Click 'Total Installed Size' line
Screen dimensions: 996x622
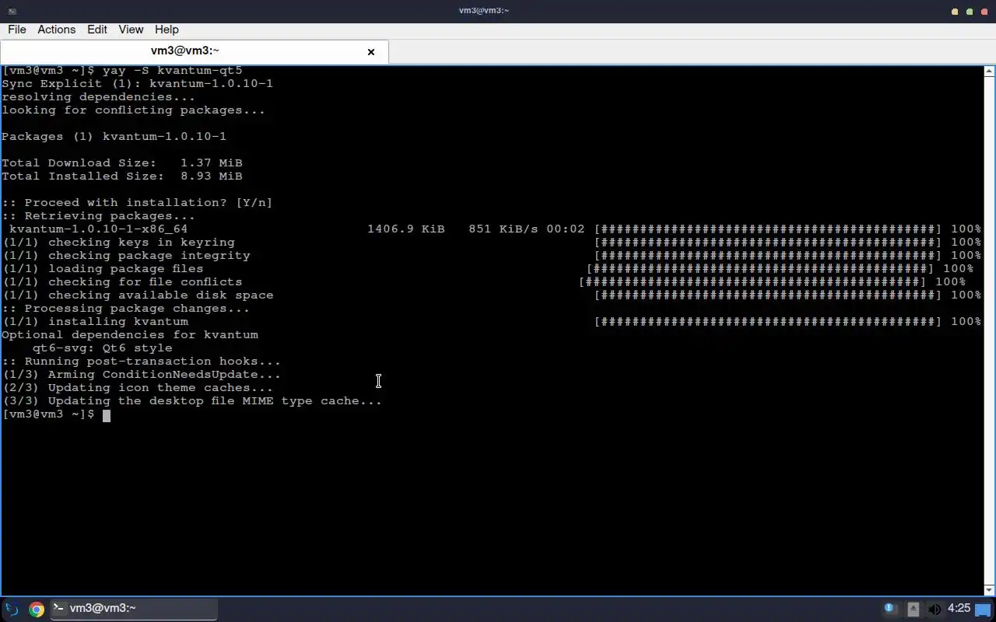pyautogui.click(x=122, y=176)
